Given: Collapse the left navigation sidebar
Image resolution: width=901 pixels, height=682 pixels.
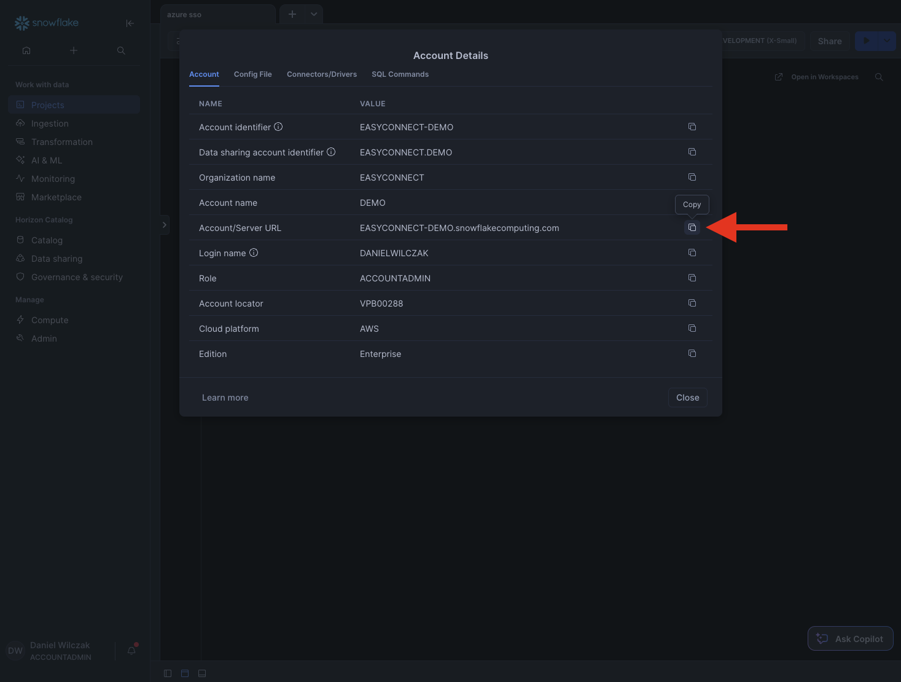Looking at the screenshot, I should [130, 23].
